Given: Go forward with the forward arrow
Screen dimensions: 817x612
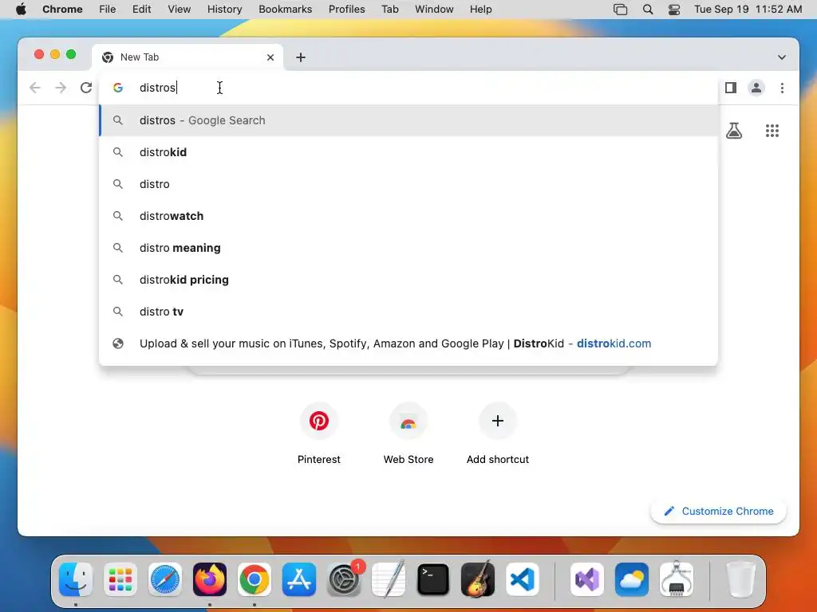Looking at the screenshot, I should 61,88.
